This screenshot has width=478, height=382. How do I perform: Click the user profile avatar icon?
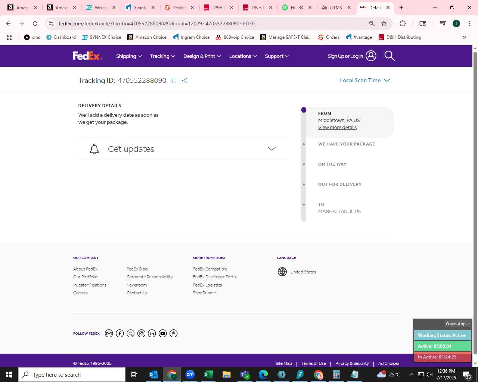[x=371, y=56]
